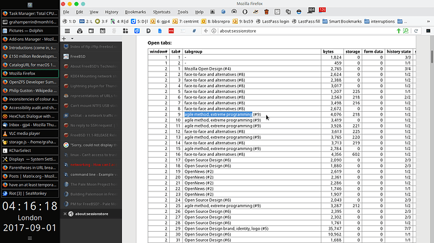Expand the tab list dropdown arrow beside plus
Image resolution: width=434 pixels, height=243 pixels.
(x=72, y=39)
